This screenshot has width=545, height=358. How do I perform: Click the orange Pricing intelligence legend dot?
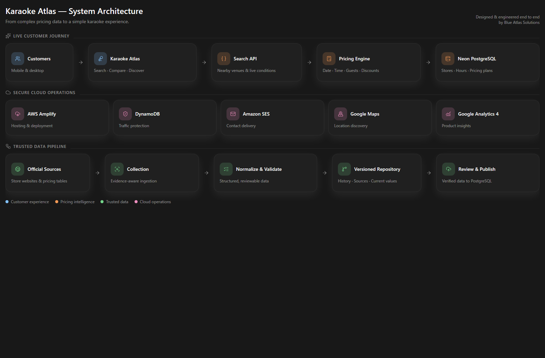click(x=57, y=202)
